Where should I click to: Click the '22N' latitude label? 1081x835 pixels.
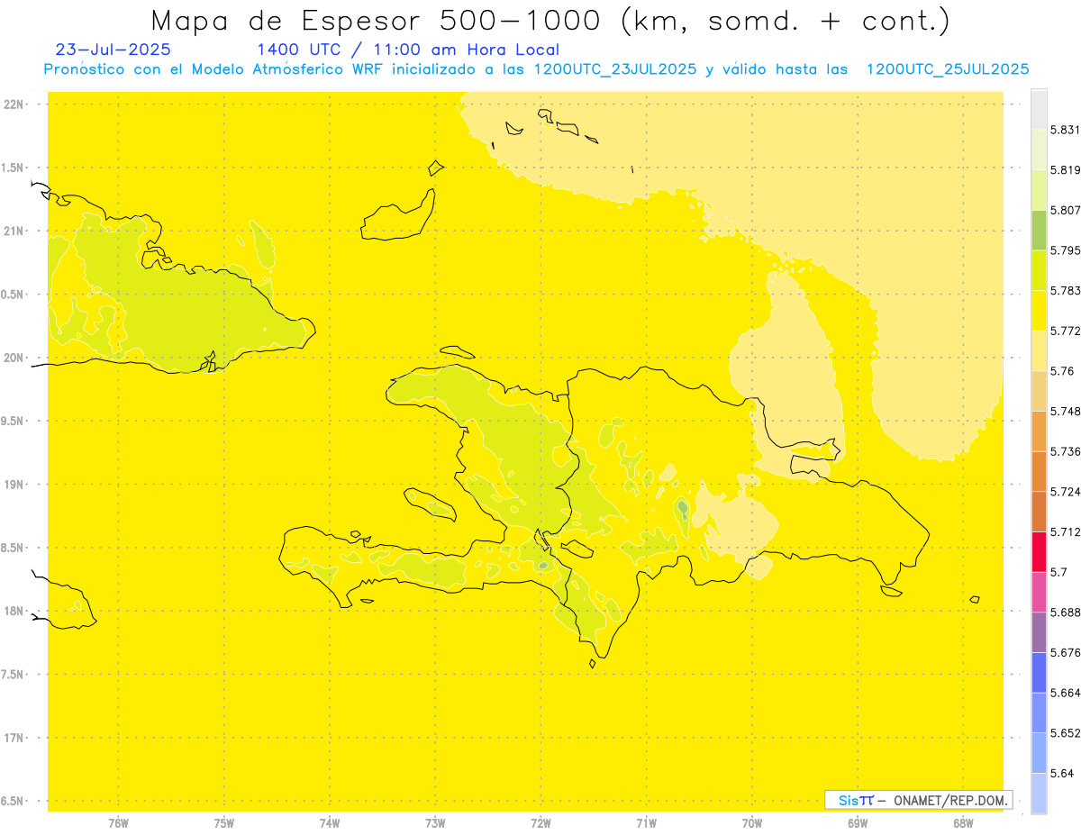coord(14,104)
